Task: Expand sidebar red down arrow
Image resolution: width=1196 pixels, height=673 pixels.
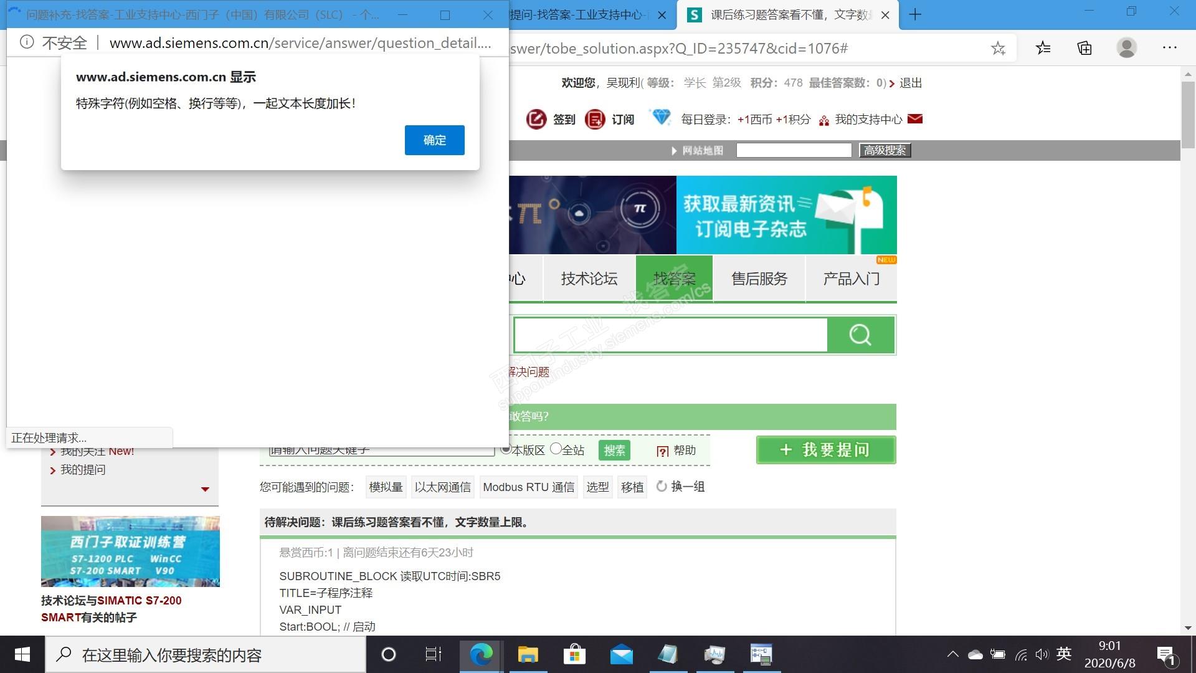Action: (x=205, y=489)
